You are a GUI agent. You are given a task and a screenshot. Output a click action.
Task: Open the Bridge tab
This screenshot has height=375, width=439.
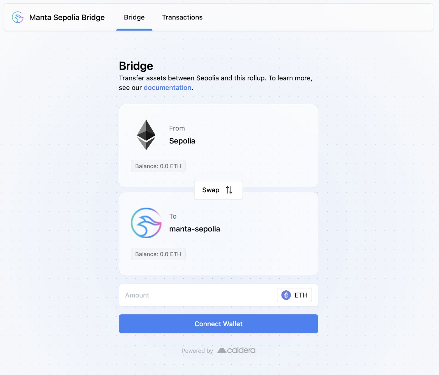point(134,17)
